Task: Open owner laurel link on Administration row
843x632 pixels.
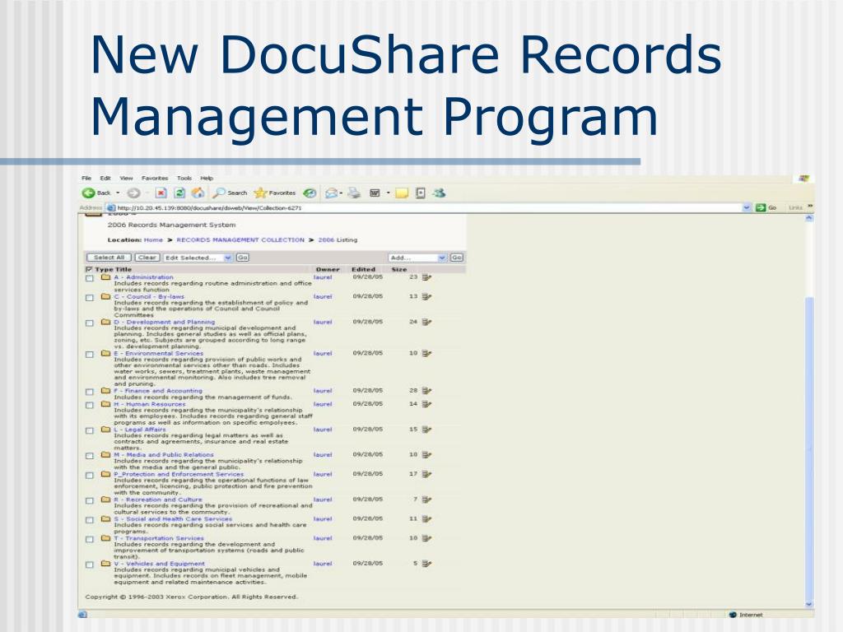Action: [323, 277]
